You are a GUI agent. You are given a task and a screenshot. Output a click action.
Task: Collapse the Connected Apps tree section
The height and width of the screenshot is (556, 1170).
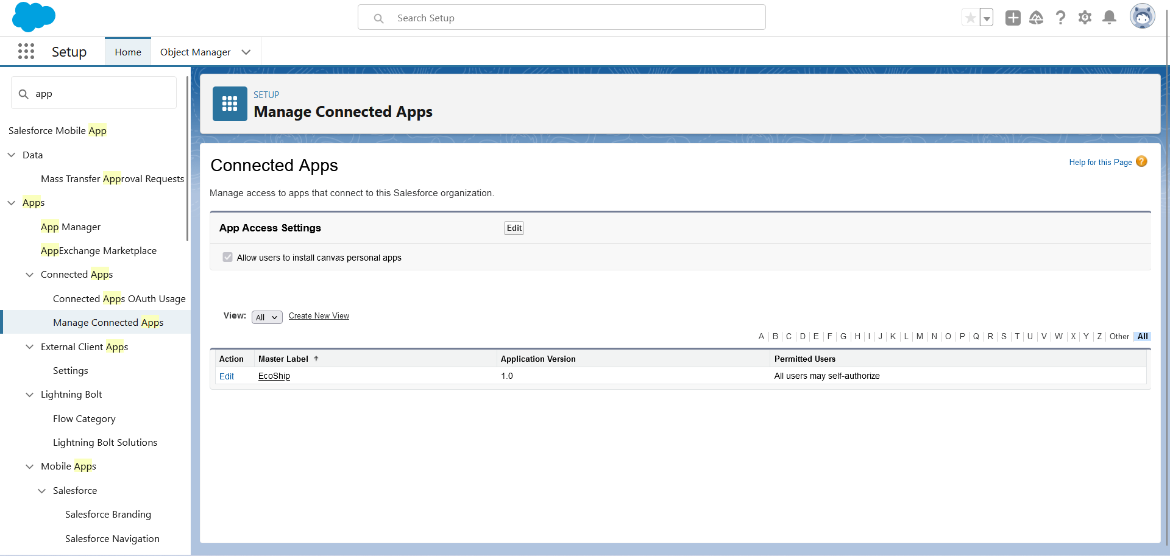(29, 275)
